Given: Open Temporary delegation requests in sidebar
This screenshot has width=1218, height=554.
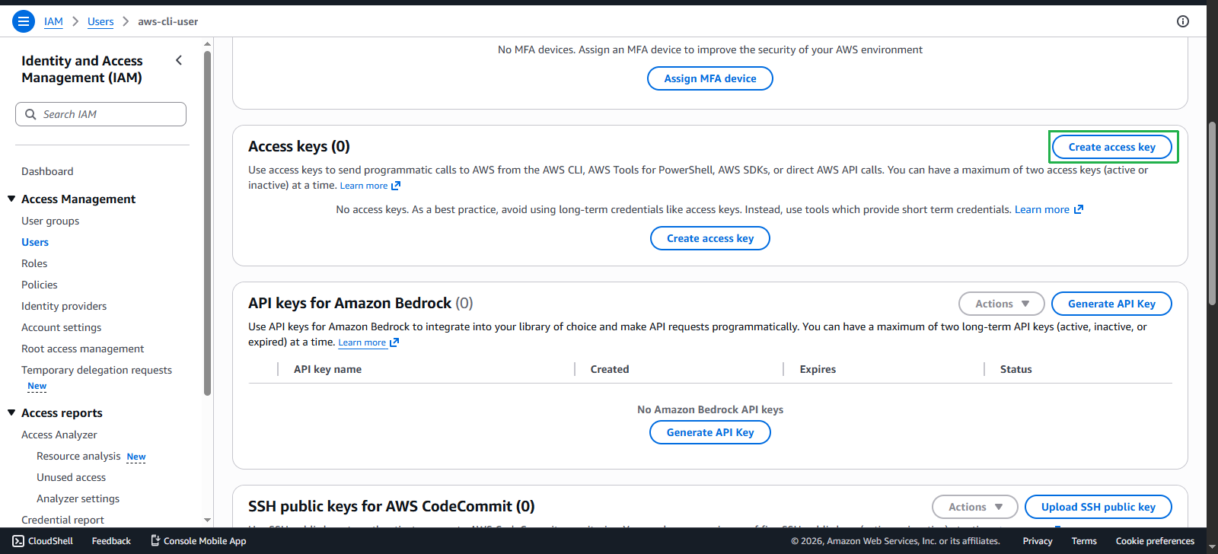Looking at the screenshot, I should tap(97, 370).
